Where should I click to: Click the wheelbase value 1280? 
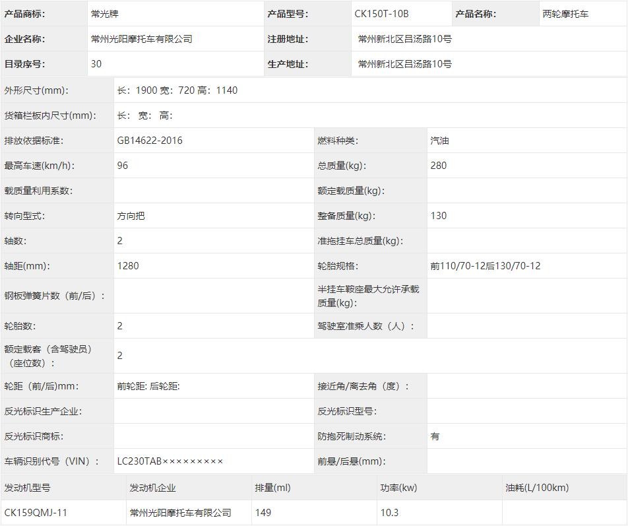[x=128, y=266]
